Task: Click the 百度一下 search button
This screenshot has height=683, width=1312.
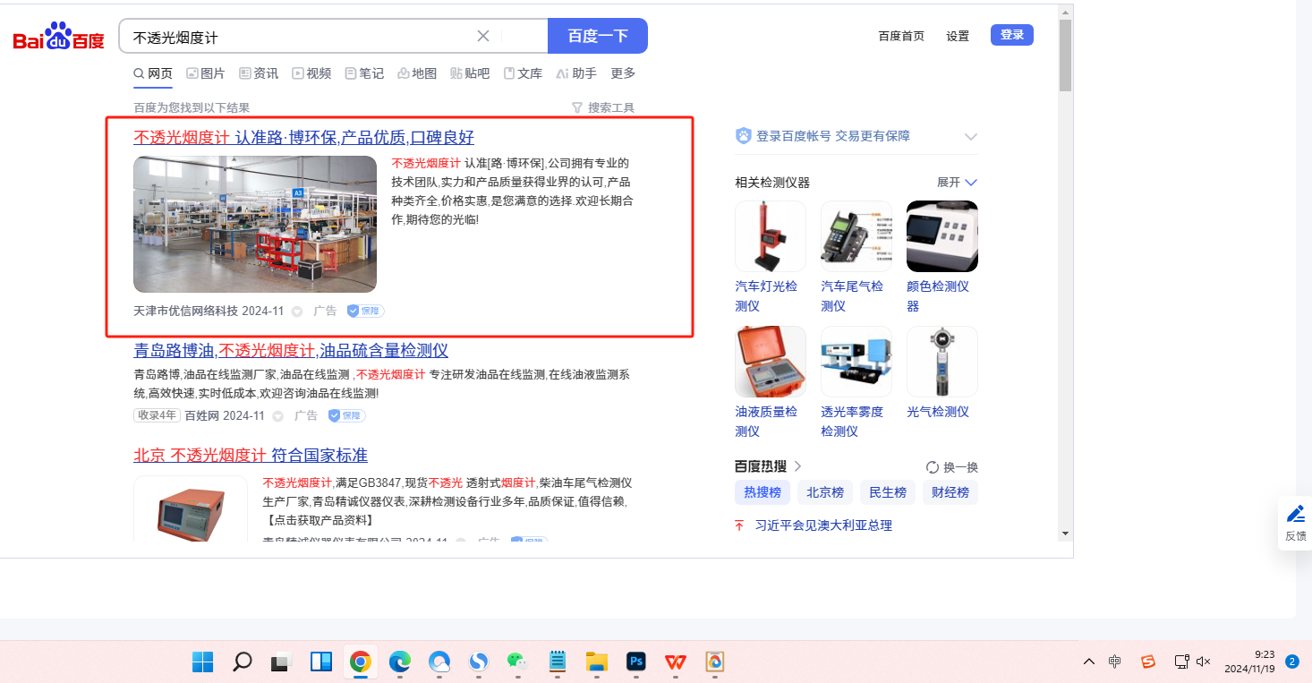Action: coord(598,36)
